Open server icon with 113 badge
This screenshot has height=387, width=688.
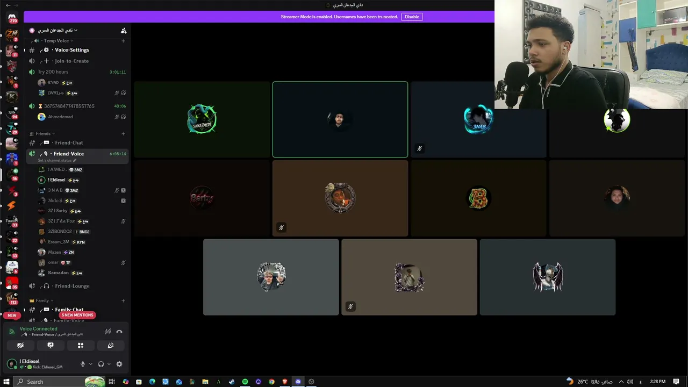[x=12, y=298]
